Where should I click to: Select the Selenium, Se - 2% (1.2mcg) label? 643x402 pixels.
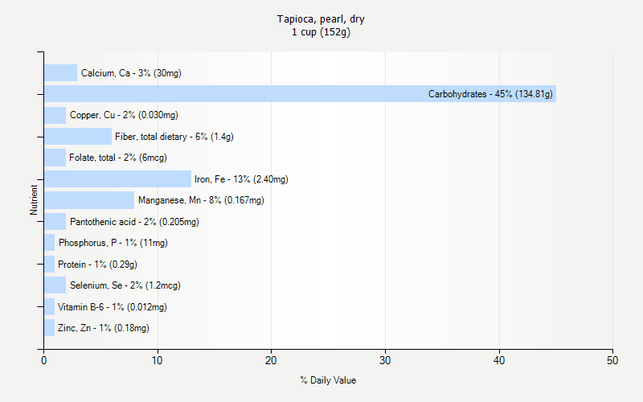(125, 285)
